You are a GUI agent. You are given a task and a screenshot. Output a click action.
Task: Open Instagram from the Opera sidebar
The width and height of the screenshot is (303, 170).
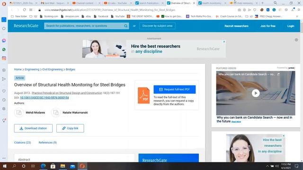click(x=4, y=58)
